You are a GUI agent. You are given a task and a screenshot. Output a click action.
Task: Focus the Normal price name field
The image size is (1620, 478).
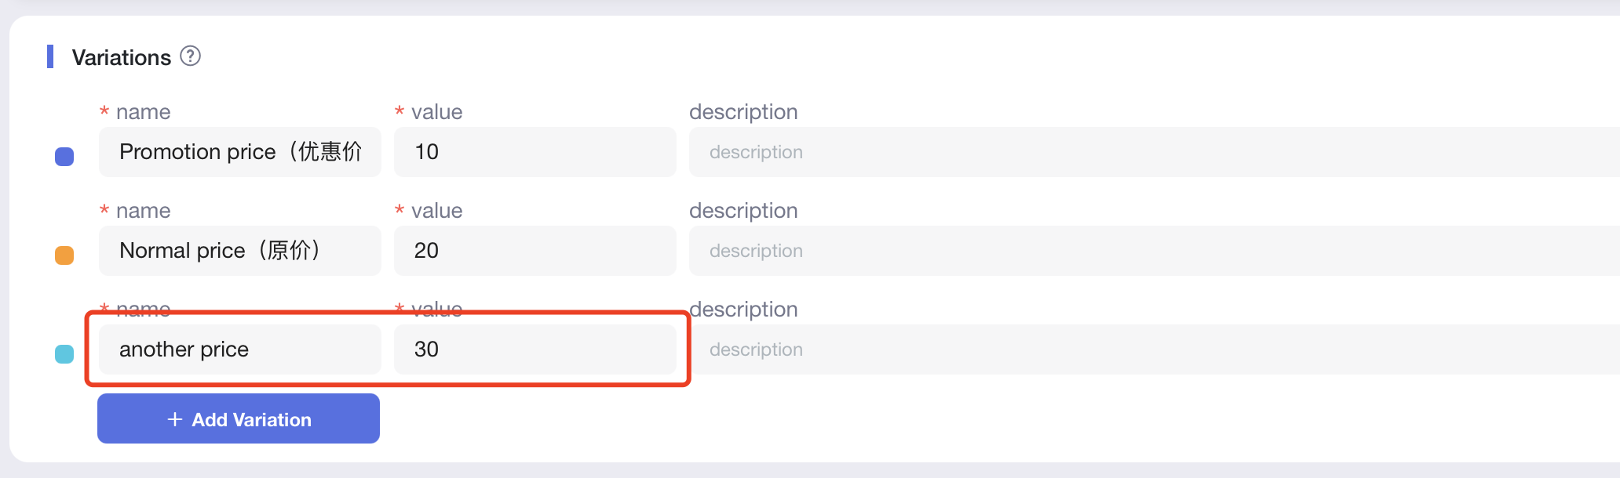(239, 251)
